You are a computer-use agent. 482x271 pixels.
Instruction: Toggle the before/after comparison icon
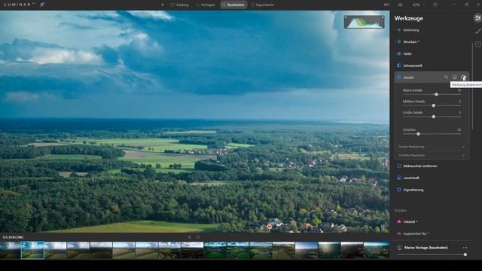tap(387, 5)
